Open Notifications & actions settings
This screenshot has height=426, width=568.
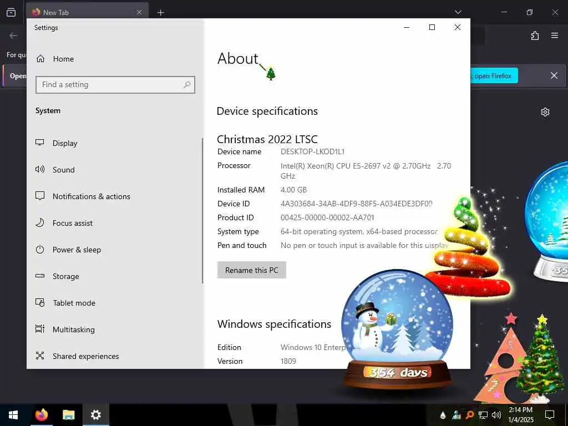click(x=83, y=196)
